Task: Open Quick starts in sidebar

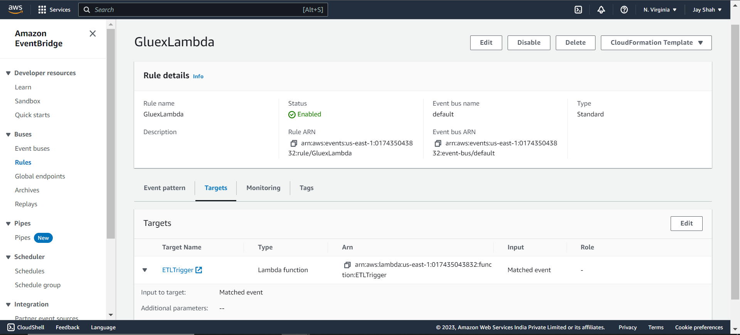Action: point(32,115)
